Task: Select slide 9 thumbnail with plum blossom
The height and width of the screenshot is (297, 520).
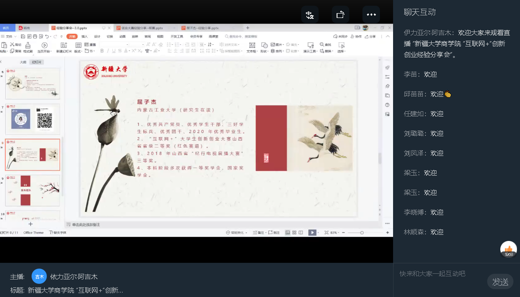Action: (x=32, y=191)
